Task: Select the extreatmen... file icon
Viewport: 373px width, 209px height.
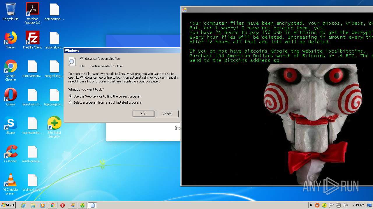Action: point(32,69)
